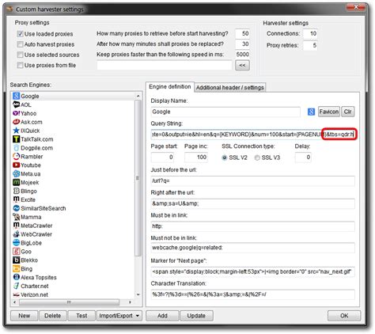Click the Excite engine icon
Image resolution: width=375 pixels, height=334 pixels.
16,199
